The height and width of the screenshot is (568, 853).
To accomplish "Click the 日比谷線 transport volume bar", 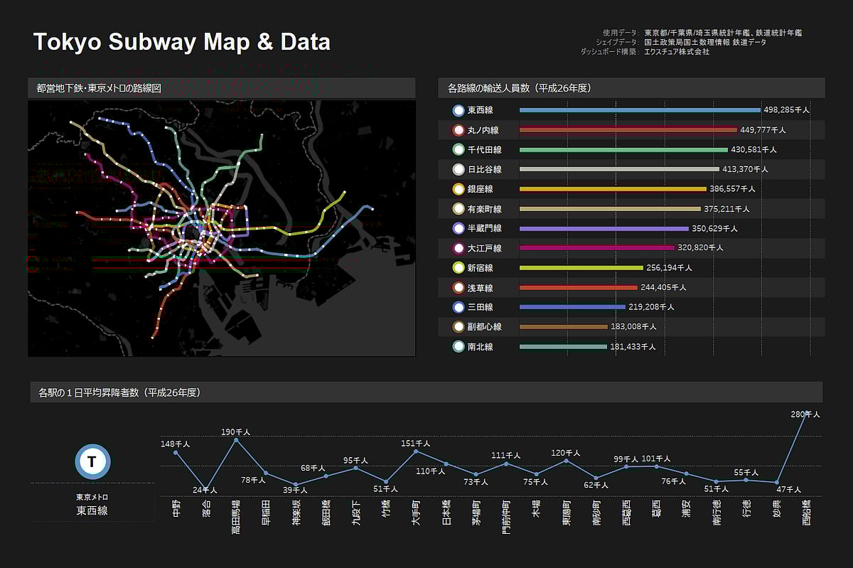I will (618, 169).
